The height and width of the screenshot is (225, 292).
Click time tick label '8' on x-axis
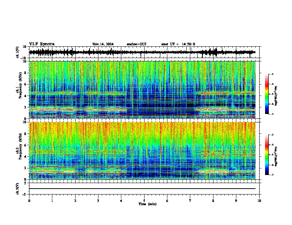click(x=213, y=201)
